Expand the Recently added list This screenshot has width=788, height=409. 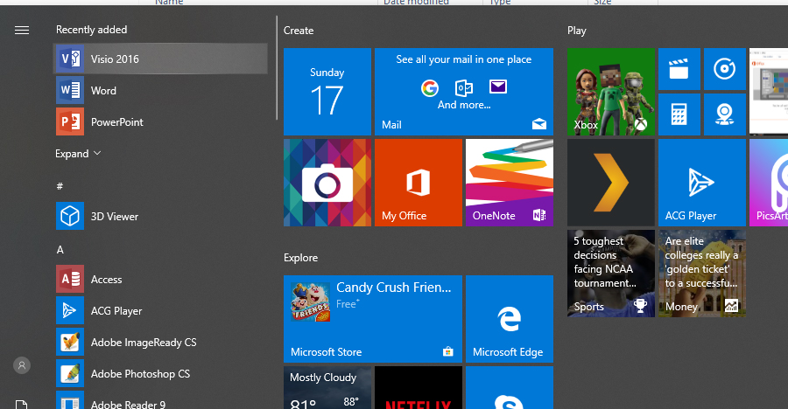[78, 154]
